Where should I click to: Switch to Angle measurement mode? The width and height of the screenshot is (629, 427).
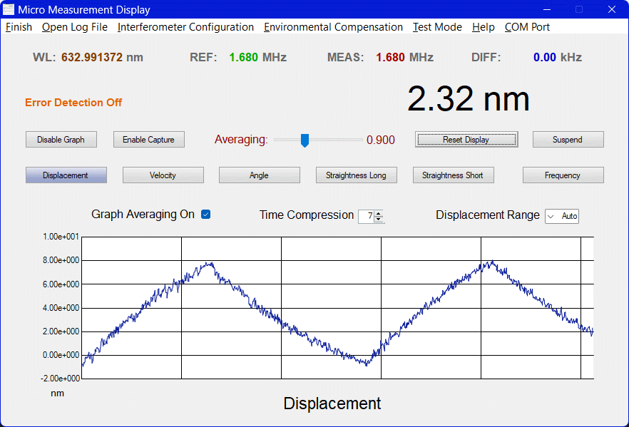pyautogui.click(x=259, y=175)
